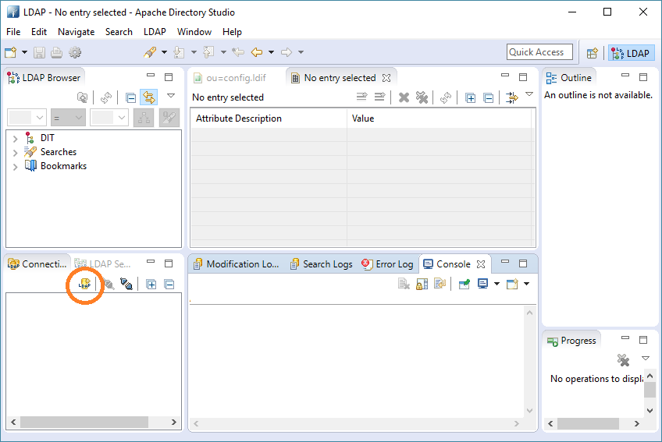
Task: Open the LDAP perspective button
Action: tap(631, 53)
